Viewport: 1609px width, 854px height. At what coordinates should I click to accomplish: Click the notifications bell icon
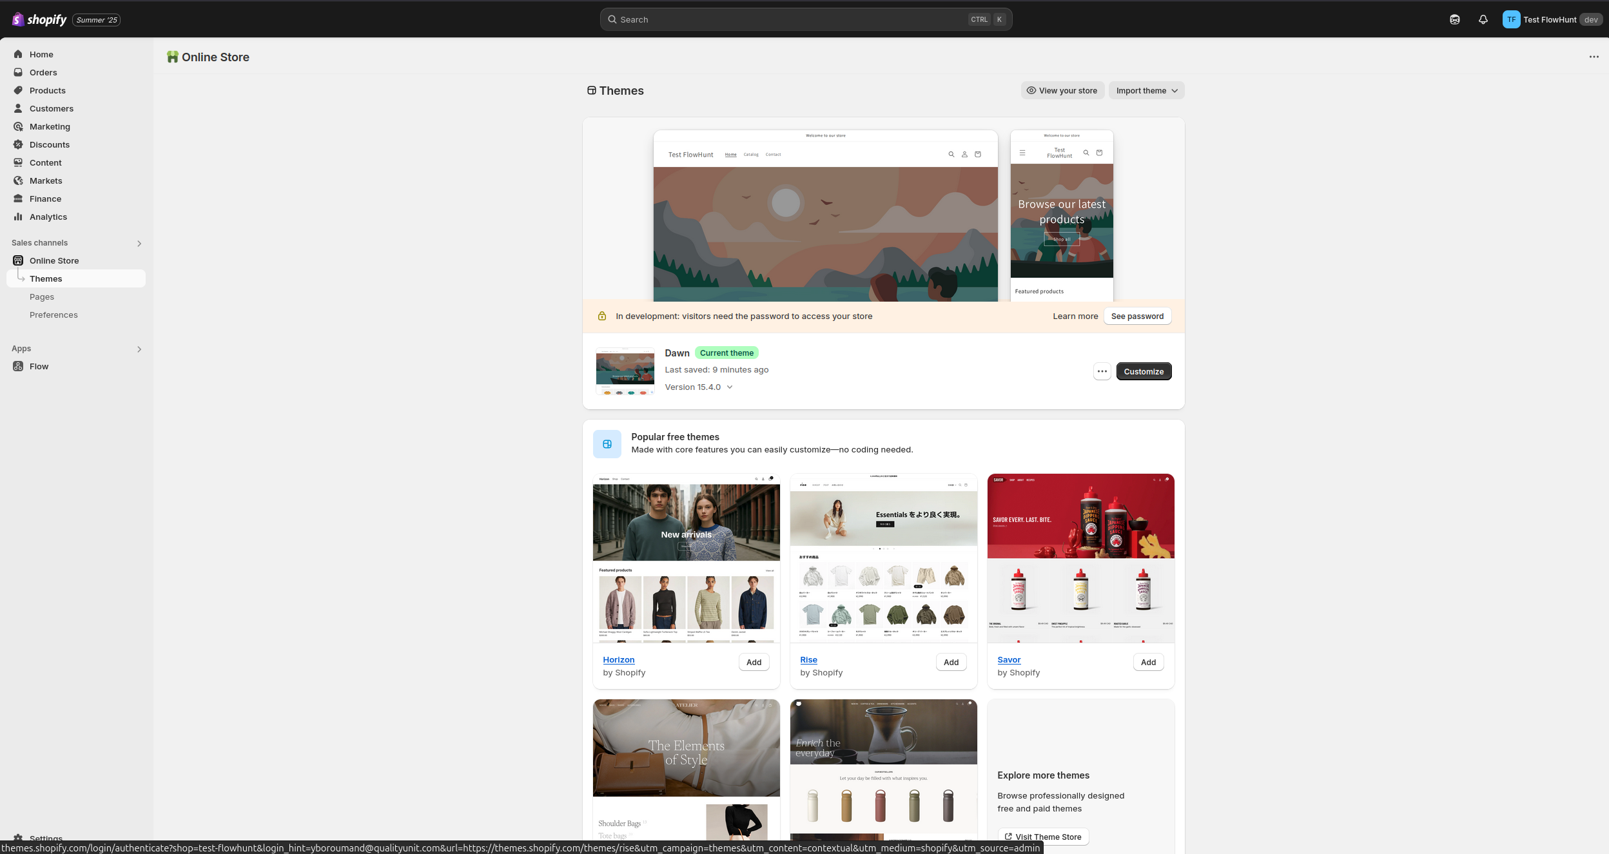[1483, 19]
